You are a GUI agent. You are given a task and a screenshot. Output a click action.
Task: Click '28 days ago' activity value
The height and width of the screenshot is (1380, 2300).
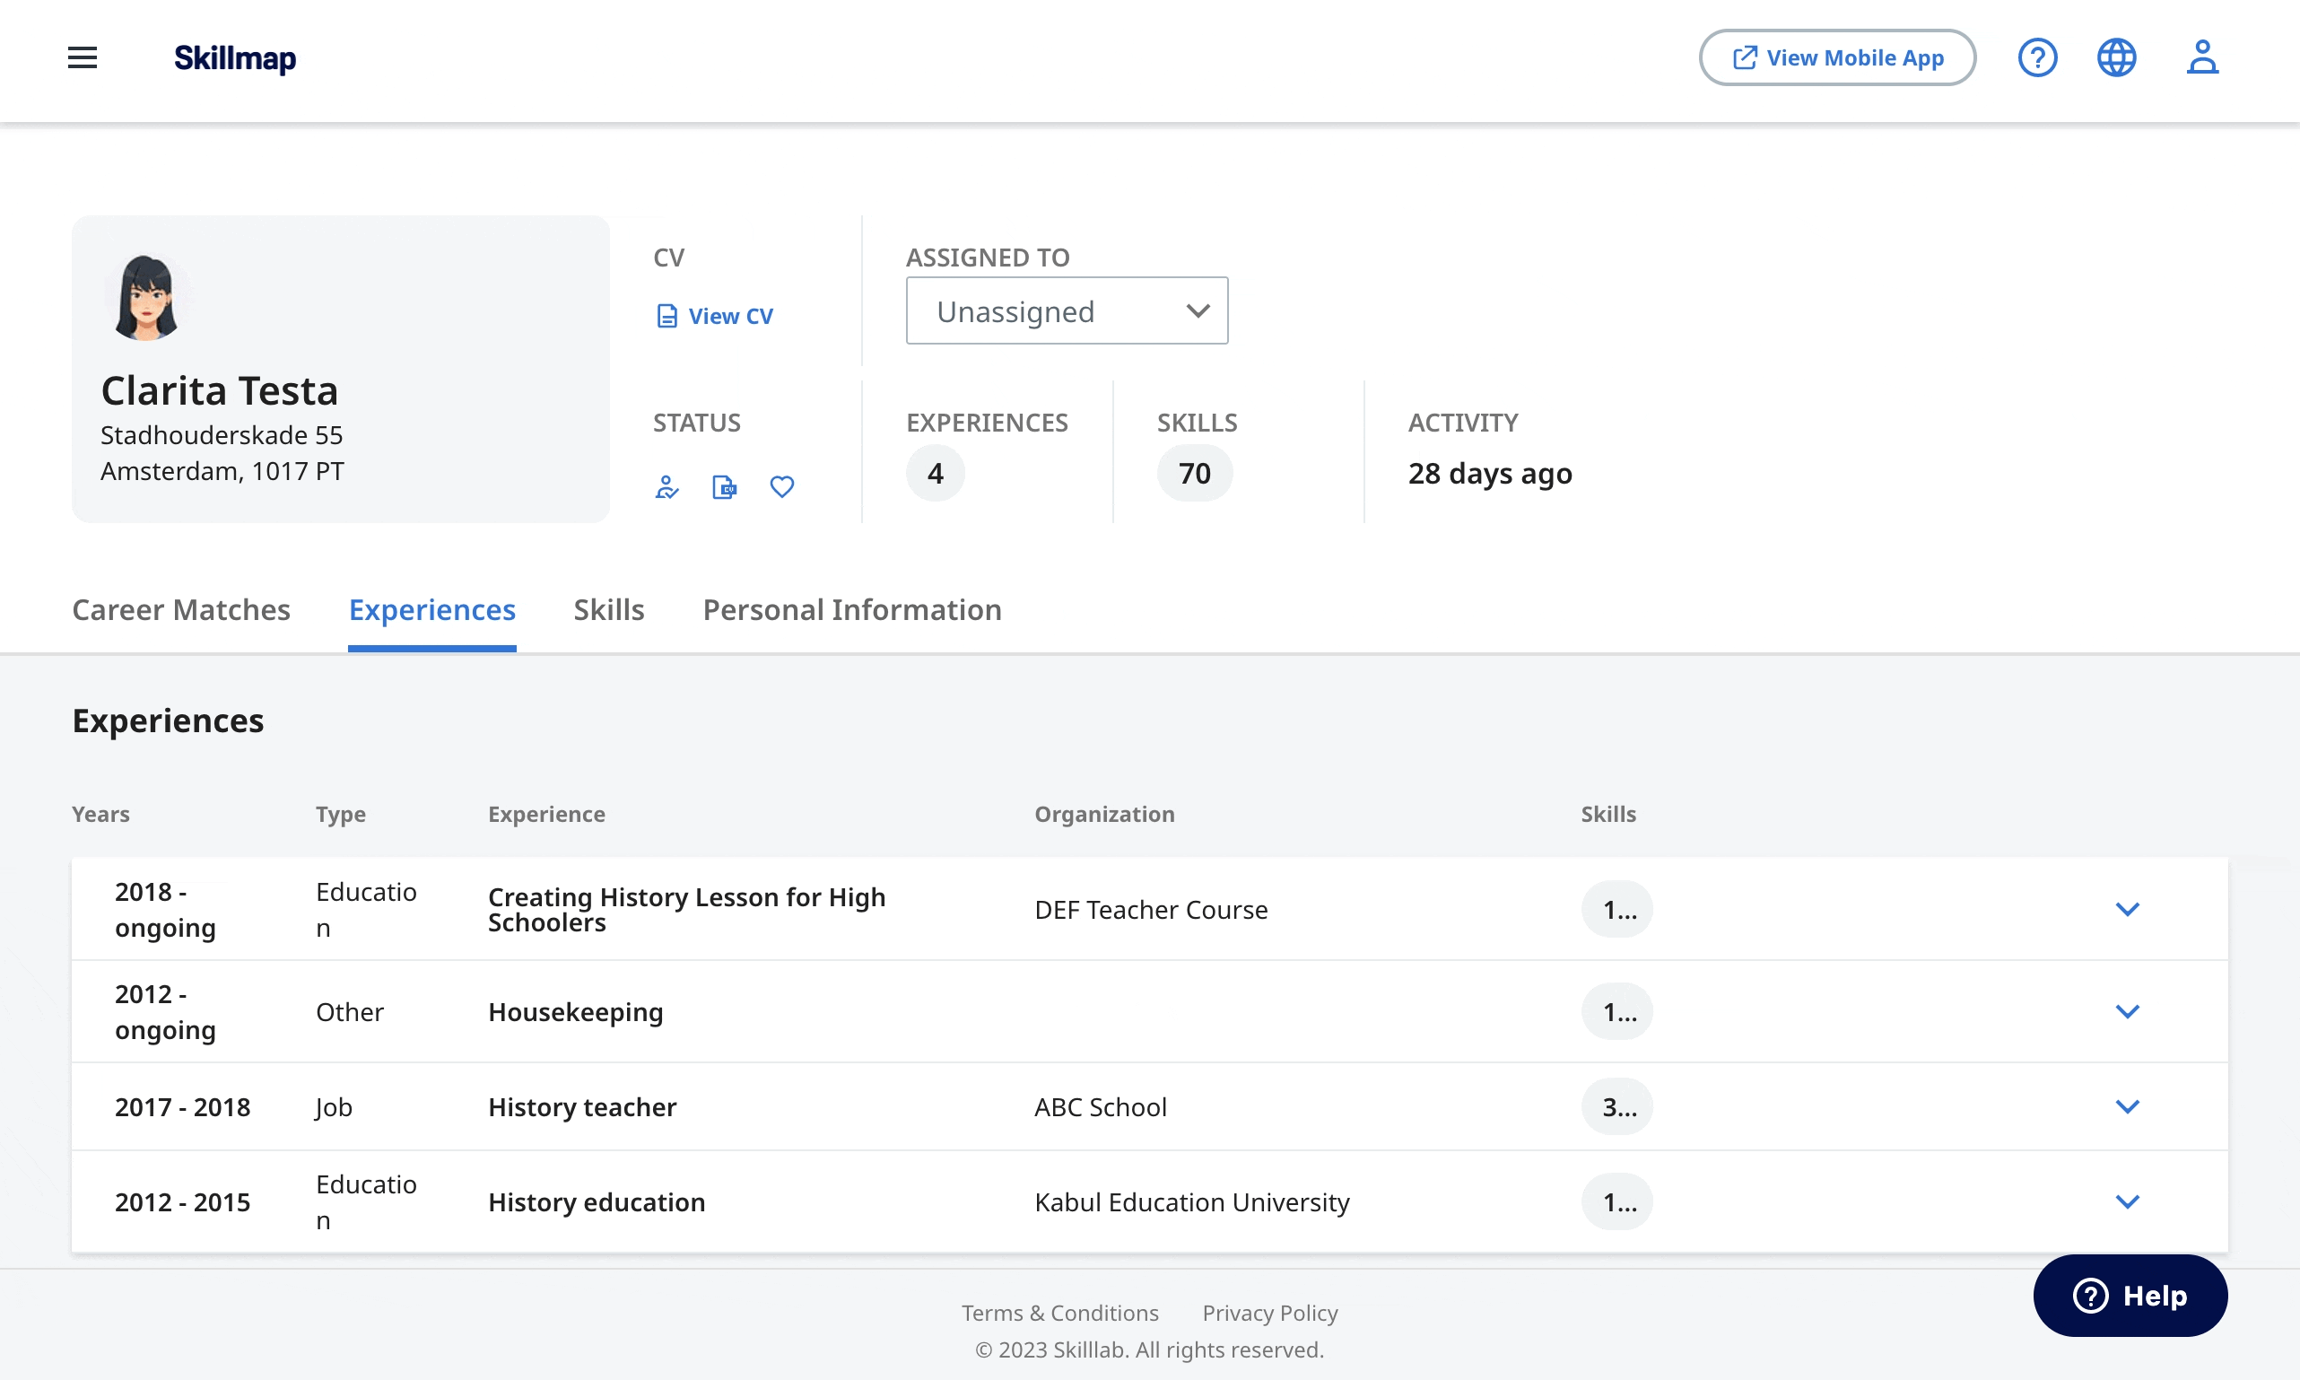point(1489,474)
